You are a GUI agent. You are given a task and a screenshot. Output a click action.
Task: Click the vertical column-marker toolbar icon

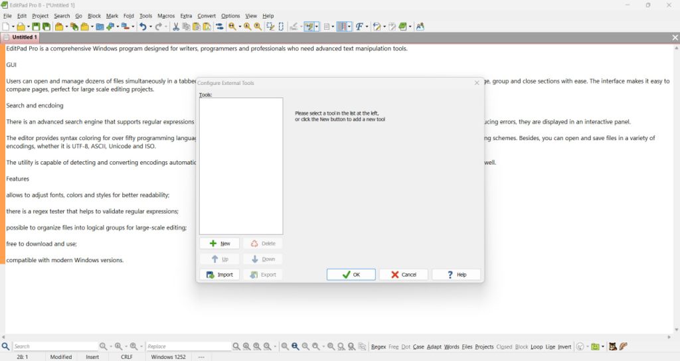point(342,27)
